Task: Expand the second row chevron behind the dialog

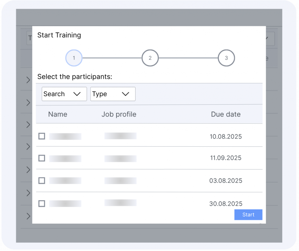Action: (28, 103)
